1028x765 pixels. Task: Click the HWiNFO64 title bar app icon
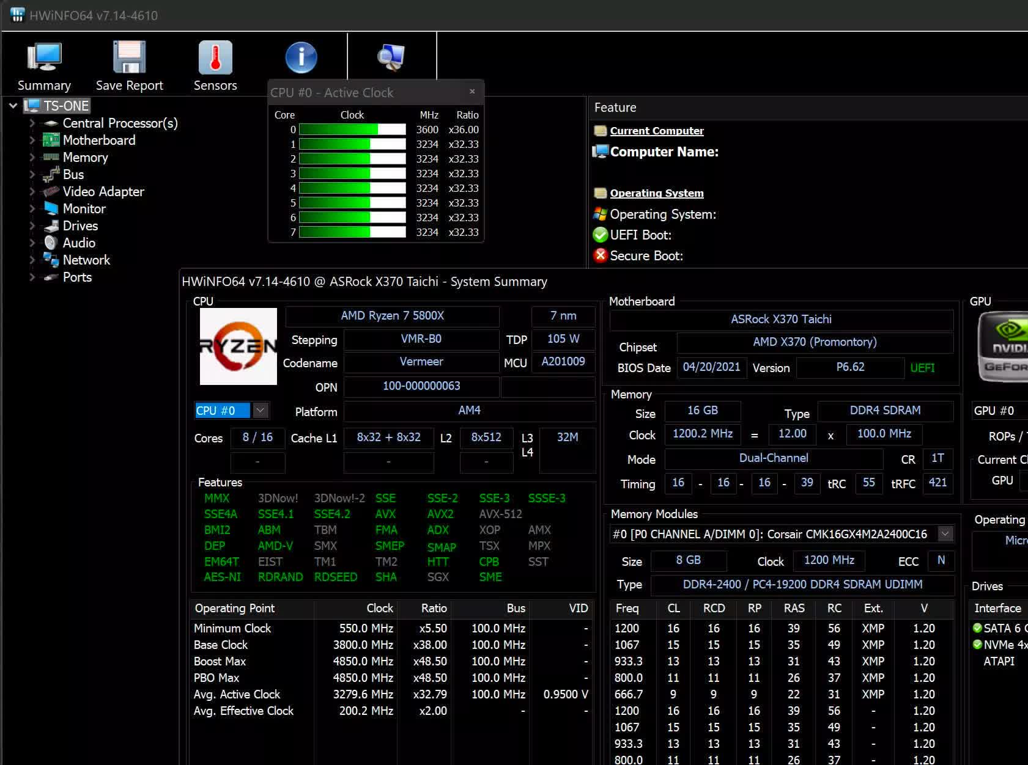pos(17,15)
